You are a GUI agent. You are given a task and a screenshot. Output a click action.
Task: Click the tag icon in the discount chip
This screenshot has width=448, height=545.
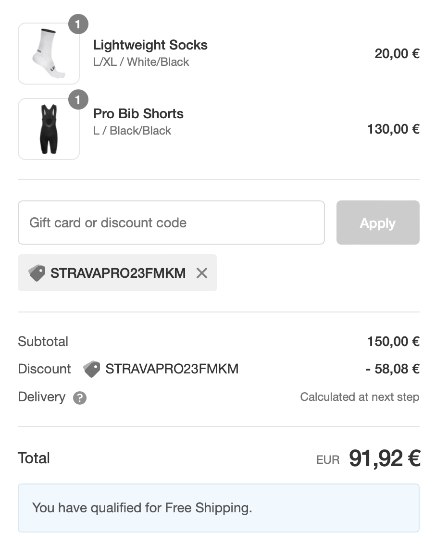tap(37, 273)
